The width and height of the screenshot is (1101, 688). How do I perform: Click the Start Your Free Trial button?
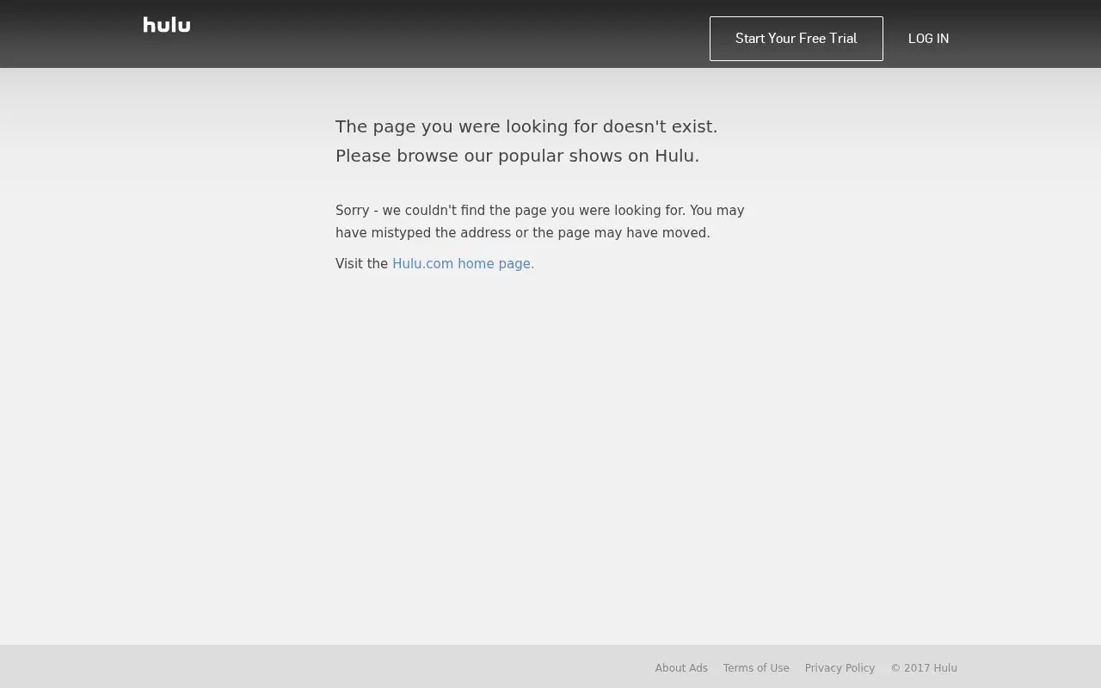click(x=797, y=39)
